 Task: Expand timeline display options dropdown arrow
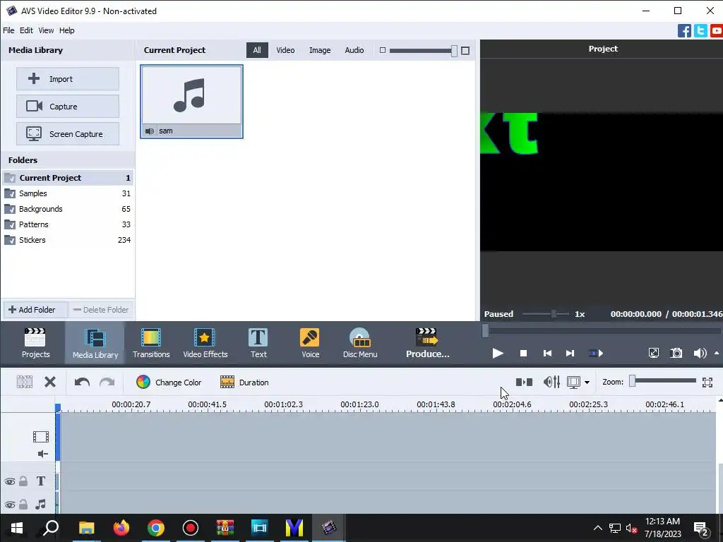[x=587, y=382]
